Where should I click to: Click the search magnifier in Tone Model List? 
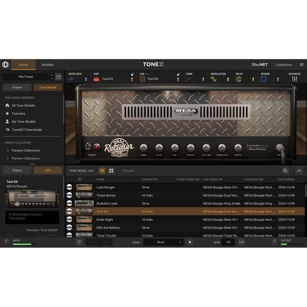[285, 171]
